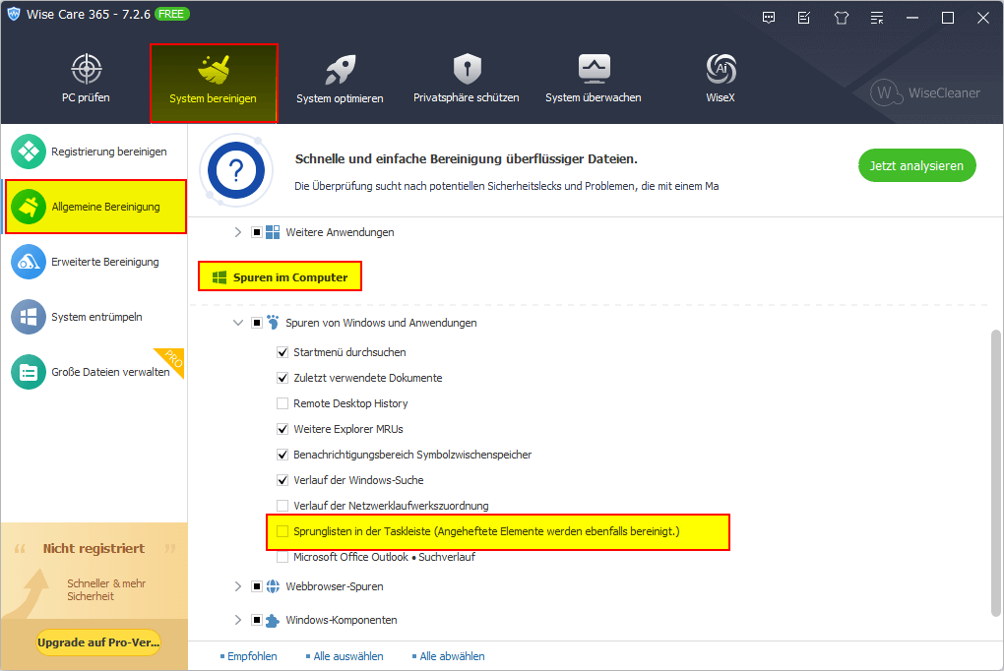
Task: Open the skin shirt icon in title bar
Action: click(x=841, y=18)
